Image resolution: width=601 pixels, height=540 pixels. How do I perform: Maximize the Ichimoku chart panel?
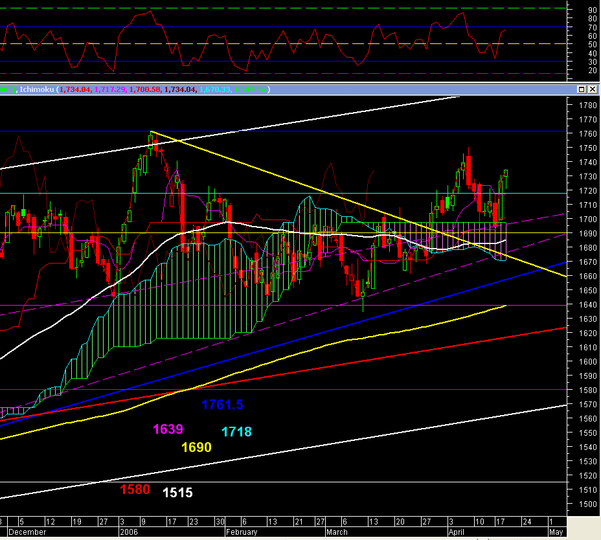(x=582, y=89)
